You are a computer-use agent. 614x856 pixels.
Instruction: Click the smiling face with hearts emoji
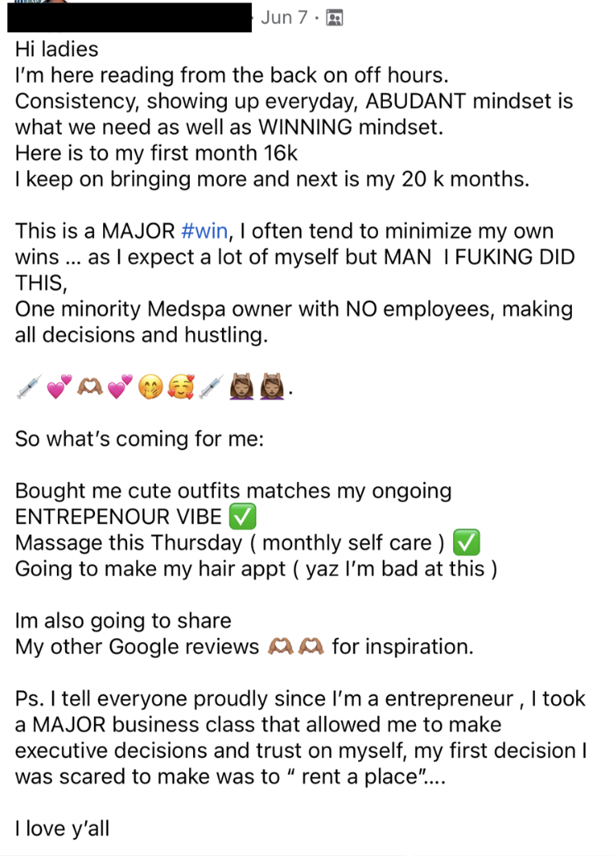click(x=181, y=386)
